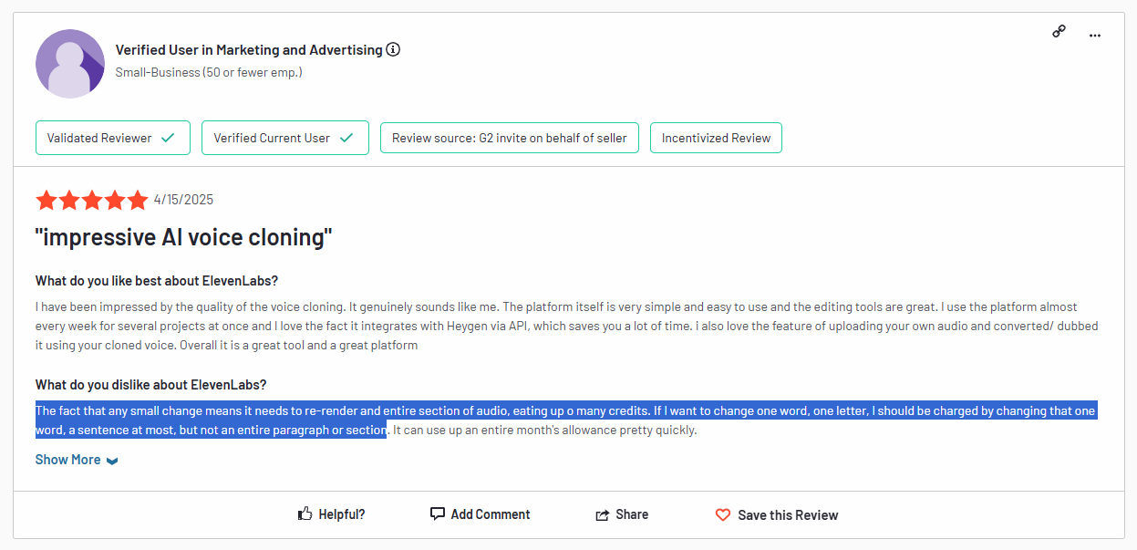Open the "impressive AI voice cloning" review title
Image resolution: width=1137 pixels, height=550 pixels.
pos(183,238)
